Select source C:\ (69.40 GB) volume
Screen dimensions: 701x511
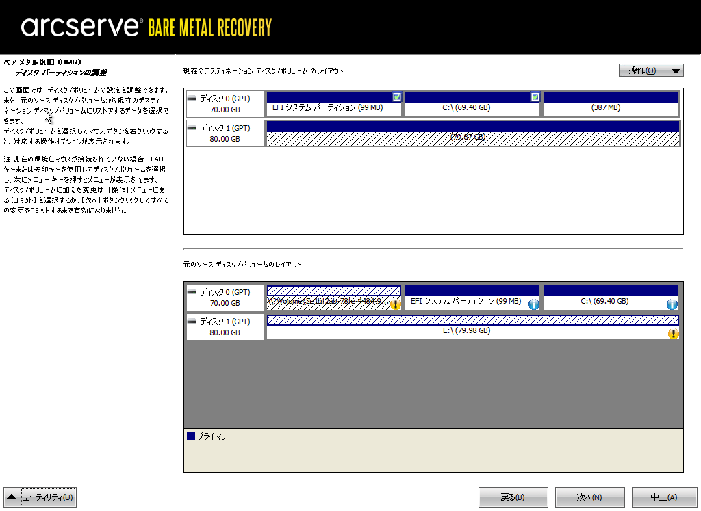[611, 298]
